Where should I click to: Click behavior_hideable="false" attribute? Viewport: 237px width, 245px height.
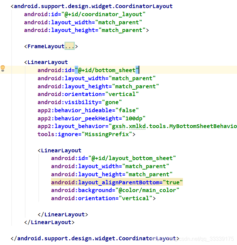pos(88,110)
